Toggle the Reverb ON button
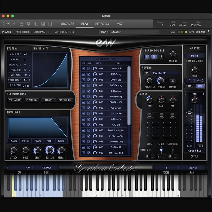This screenshot has width=212, height=212. [147, 73]
